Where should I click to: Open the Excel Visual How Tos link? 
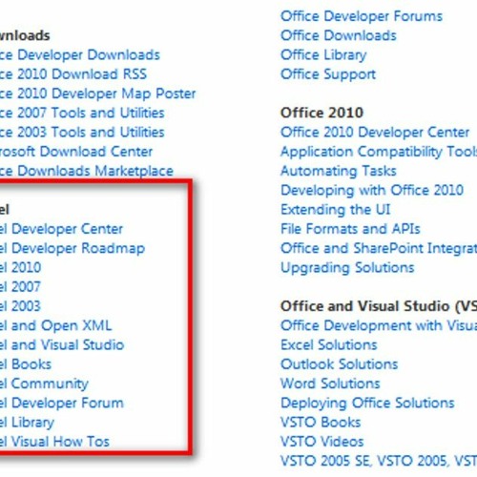[x=54, y=442]
